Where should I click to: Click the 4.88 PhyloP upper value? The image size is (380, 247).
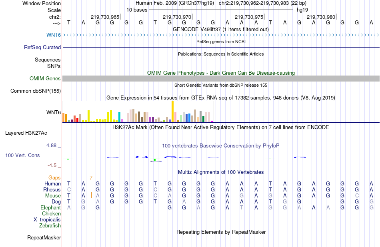(51, 145)
